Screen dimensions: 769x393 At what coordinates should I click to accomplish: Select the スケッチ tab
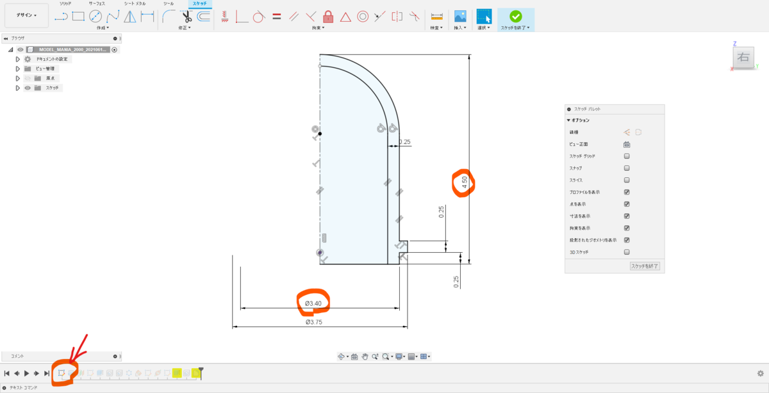[199, 3]
